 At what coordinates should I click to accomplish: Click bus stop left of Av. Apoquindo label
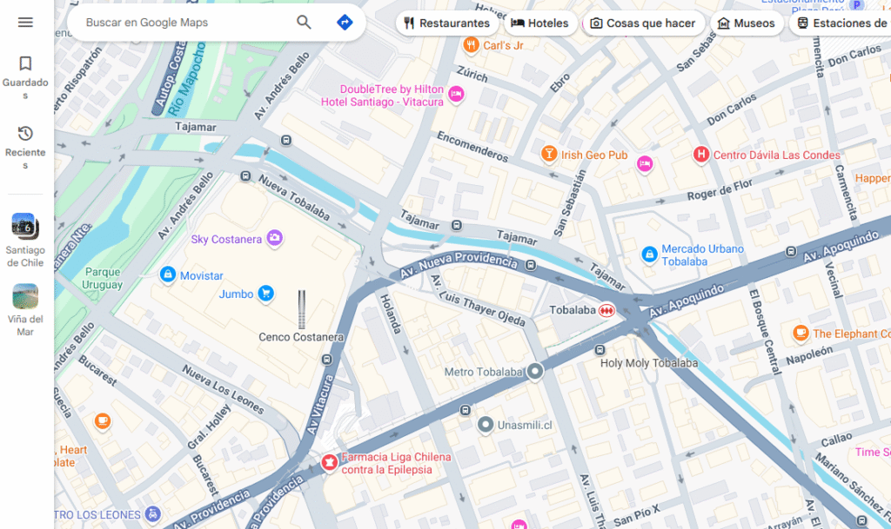[x=791, y=251]
